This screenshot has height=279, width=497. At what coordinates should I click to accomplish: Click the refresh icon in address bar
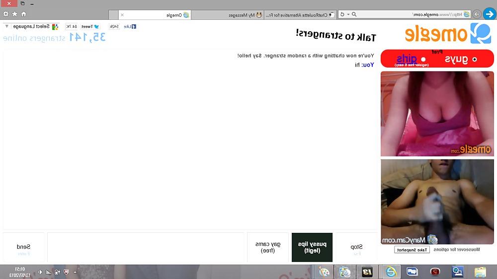342,14
